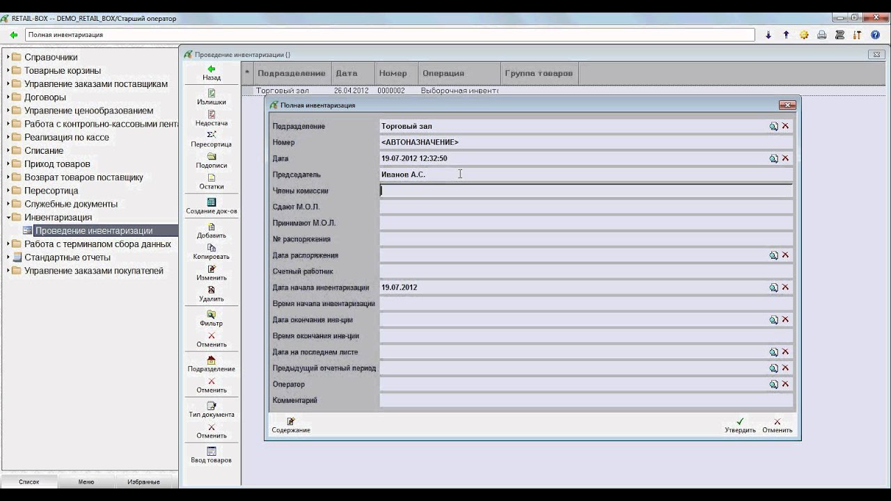Click Подразделение filter icon in side toolbar

click(212, 364)
